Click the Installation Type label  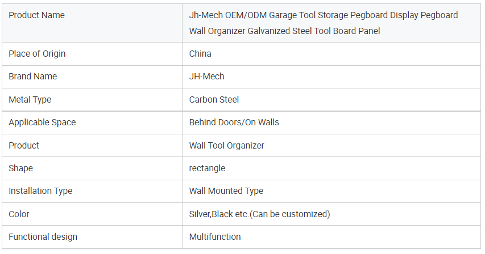point(40,191)
